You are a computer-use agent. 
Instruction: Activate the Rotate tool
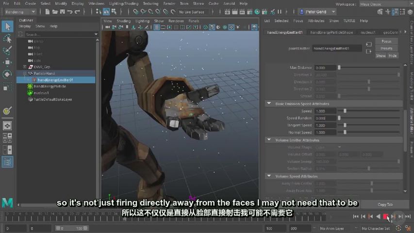tap(7, 74)
